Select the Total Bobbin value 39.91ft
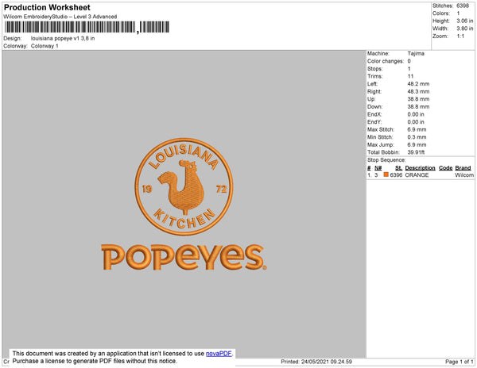 [416, 152]
